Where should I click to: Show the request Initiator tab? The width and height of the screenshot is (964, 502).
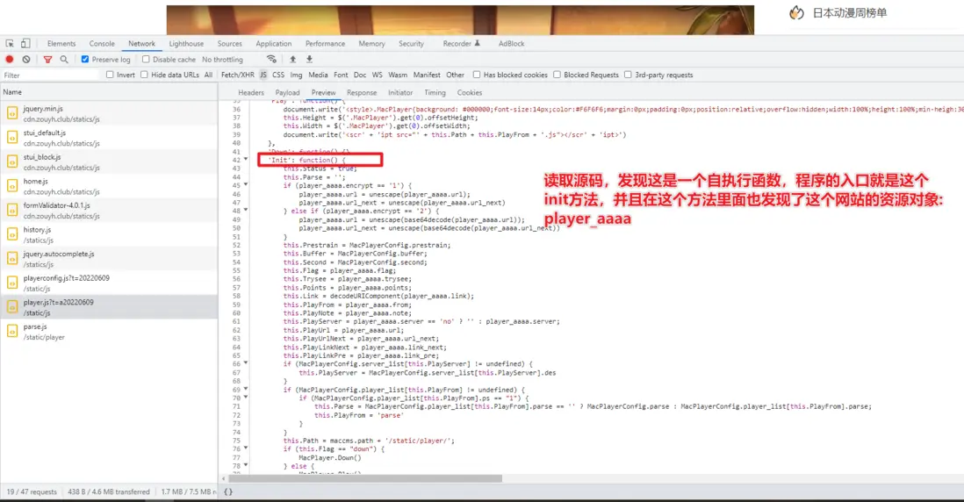[400, 93]
